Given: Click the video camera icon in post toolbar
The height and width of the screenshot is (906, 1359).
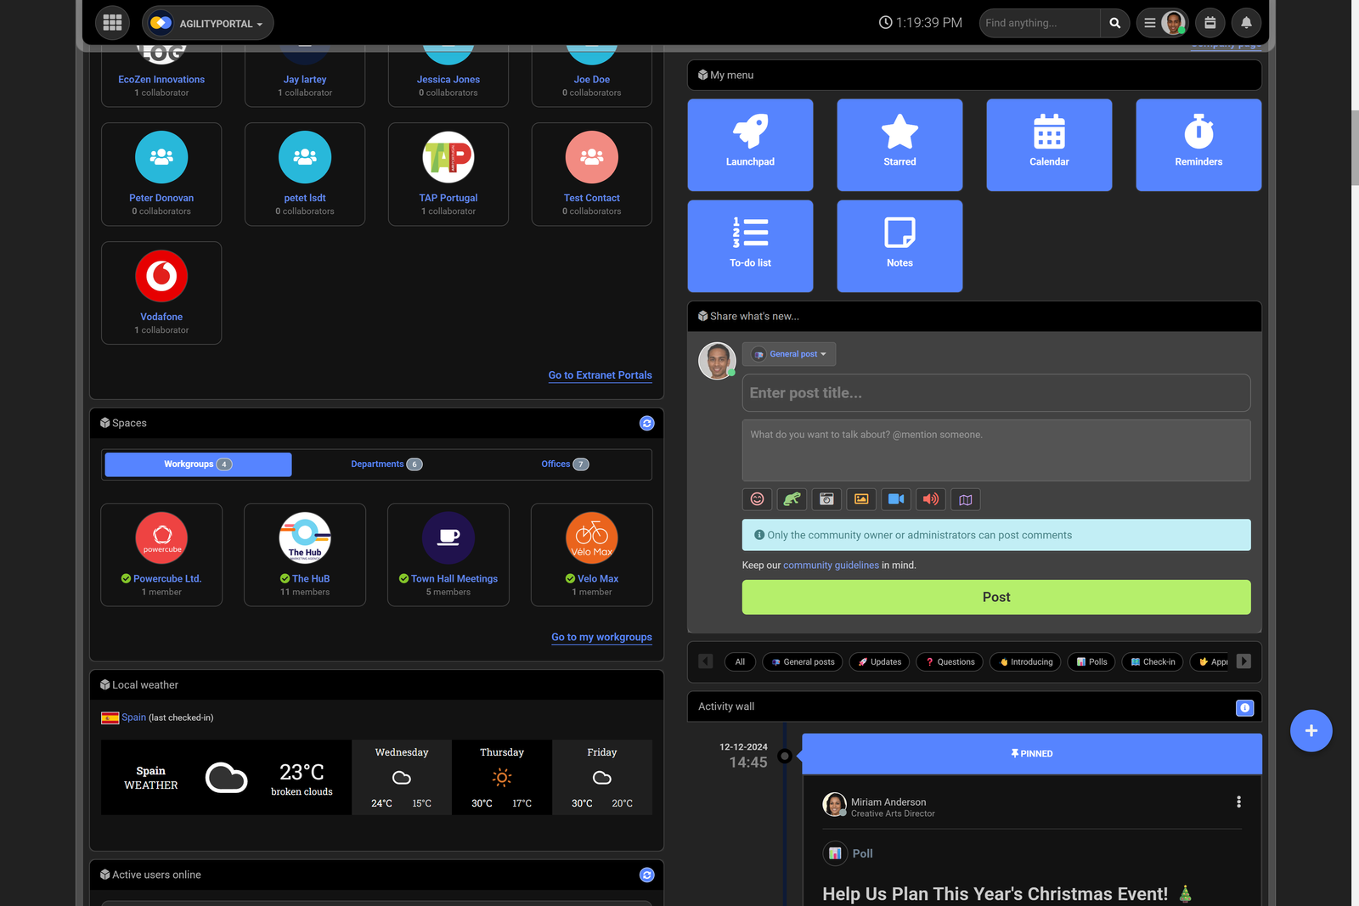Looking at the screenshot, I should point(896,499).
